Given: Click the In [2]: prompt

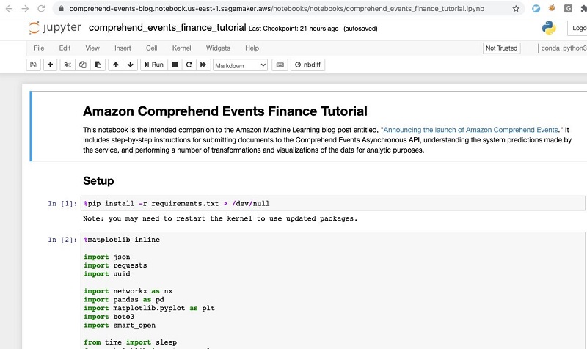Looking at the screenshot, I should [62, 240].
